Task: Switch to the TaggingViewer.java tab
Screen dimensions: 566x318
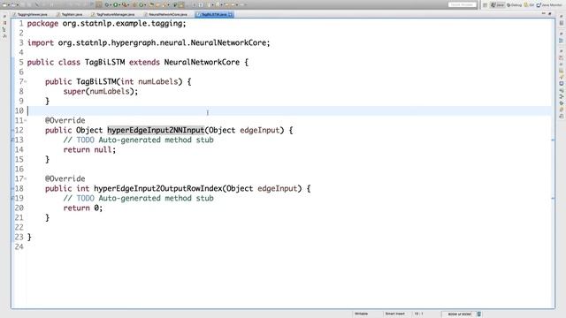Action: [32, 14]
